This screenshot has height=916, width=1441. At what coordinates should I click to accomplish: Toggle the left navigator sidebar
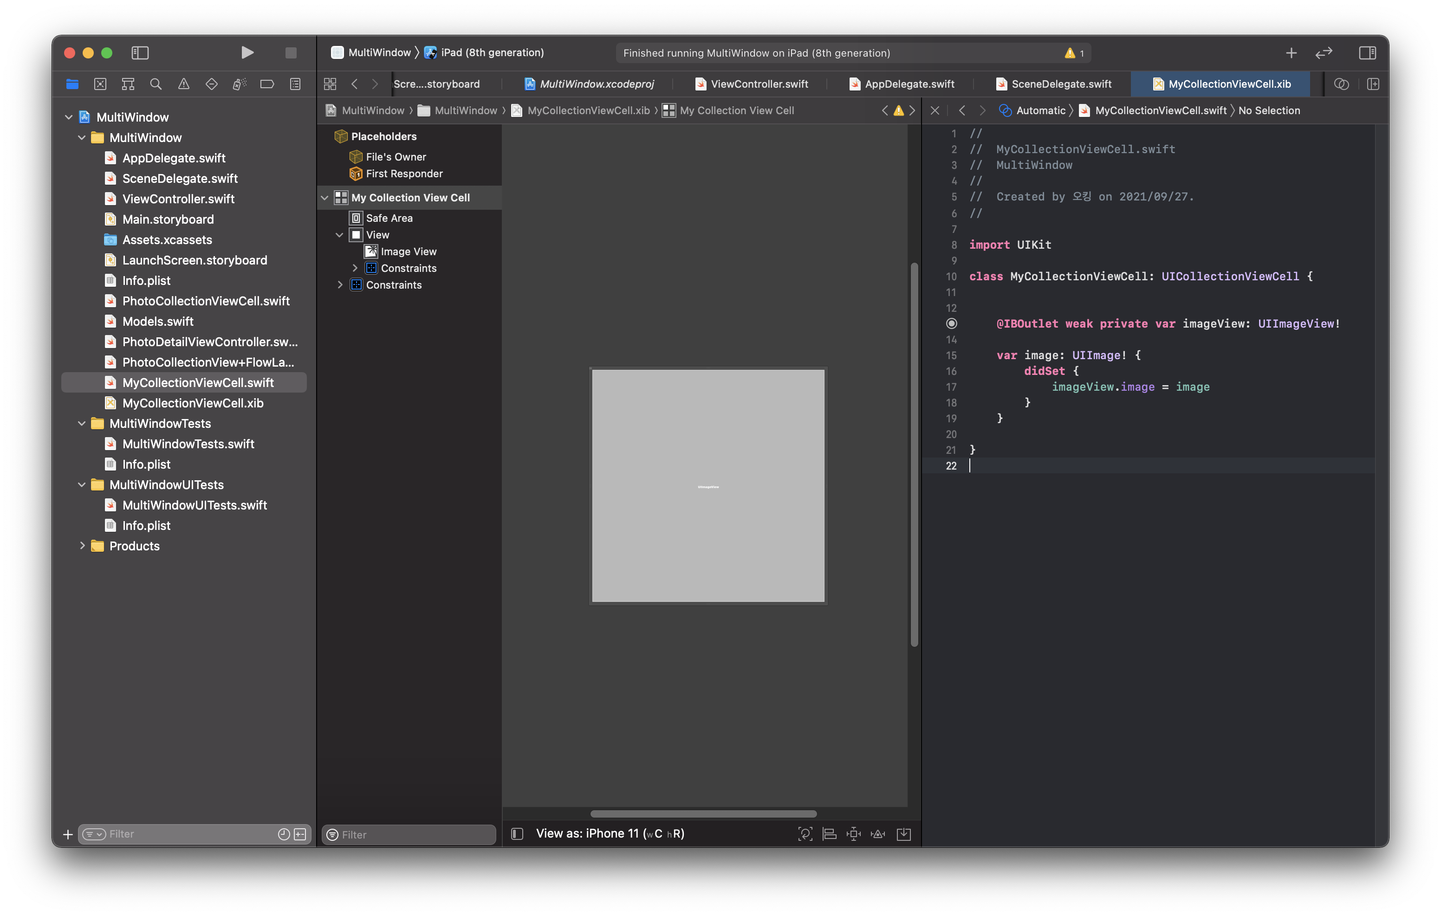139,52
